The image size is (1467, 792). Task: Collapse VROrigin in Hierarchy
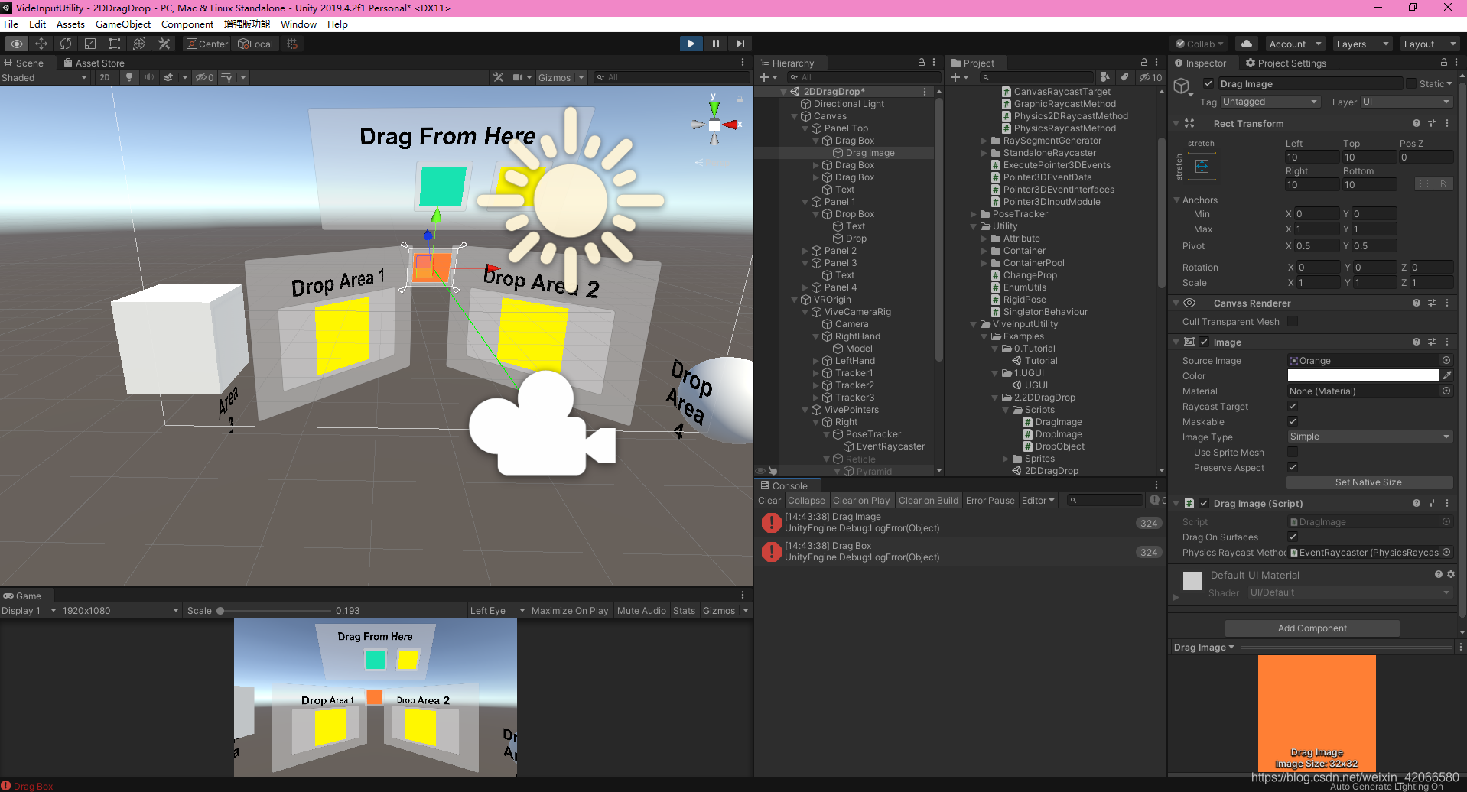[795, 300]
